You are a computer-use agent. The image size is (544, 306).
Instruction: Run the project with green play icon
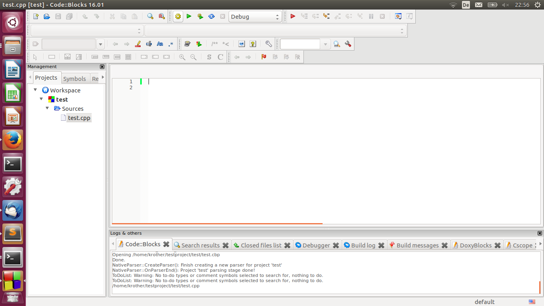coord(189,16)
